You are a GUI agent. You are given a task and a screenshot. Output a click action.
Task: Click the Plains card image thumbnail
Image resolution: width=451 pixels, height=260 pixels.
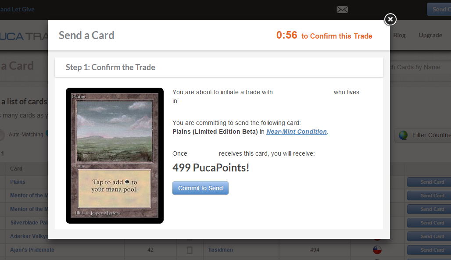click(115, 156)
